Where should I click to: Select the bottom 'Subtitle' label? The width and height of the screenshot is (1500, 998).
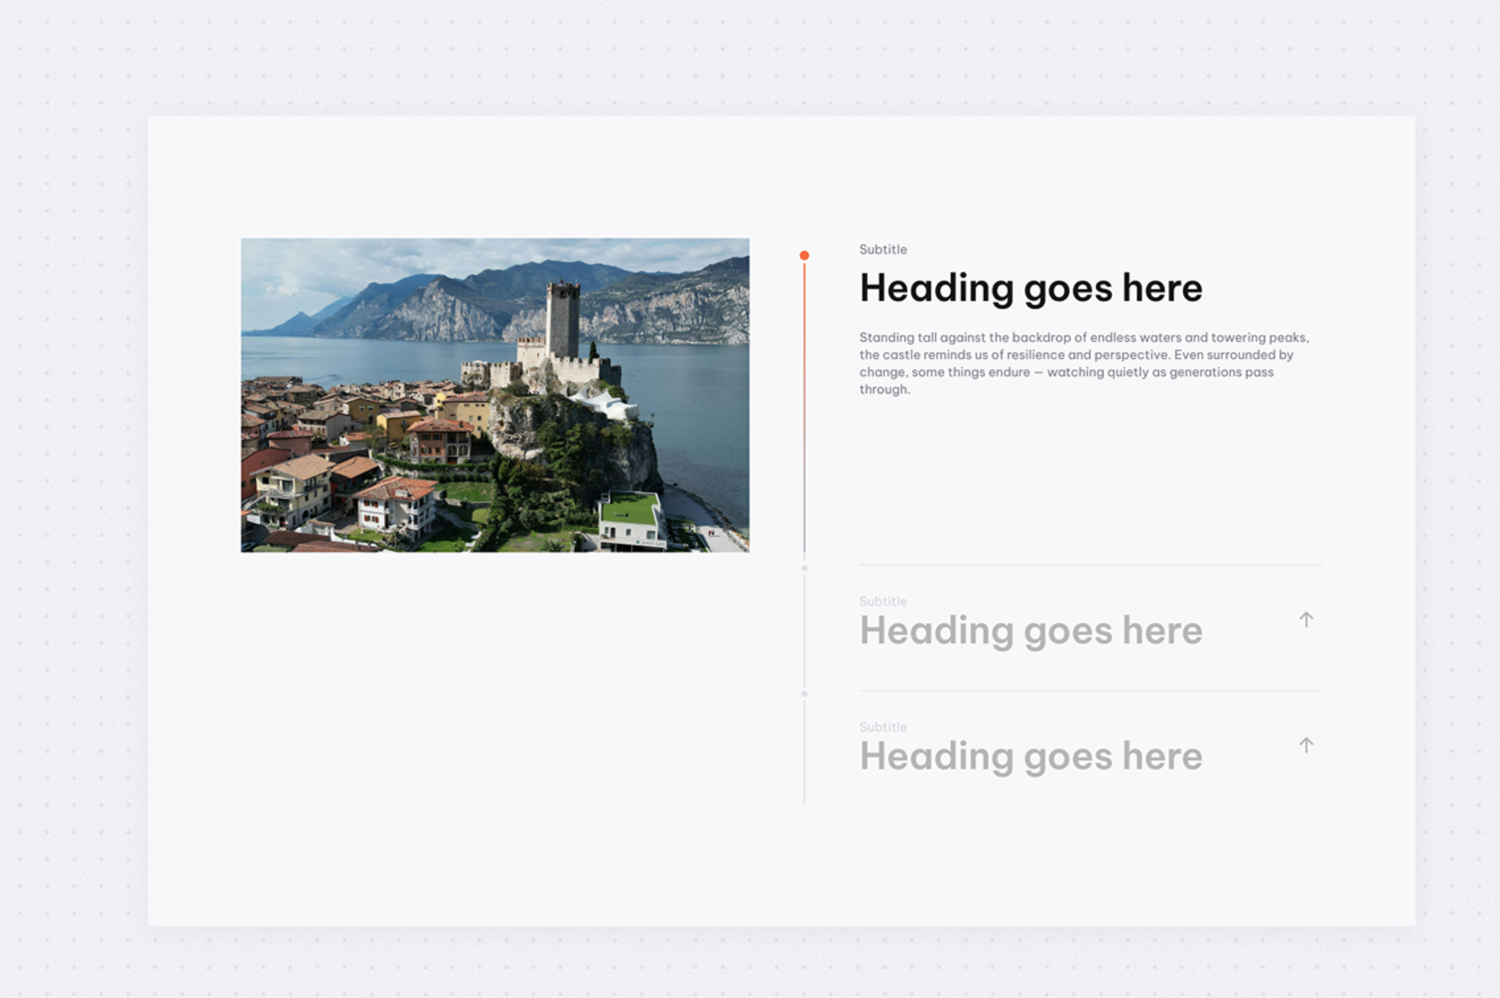(882, 727)
